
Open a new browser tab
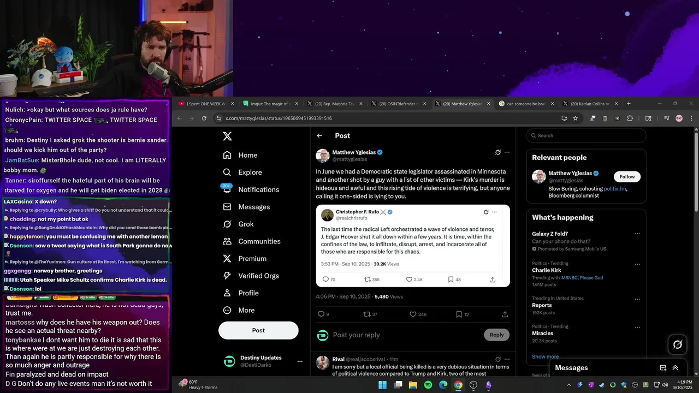click(629, 103)
